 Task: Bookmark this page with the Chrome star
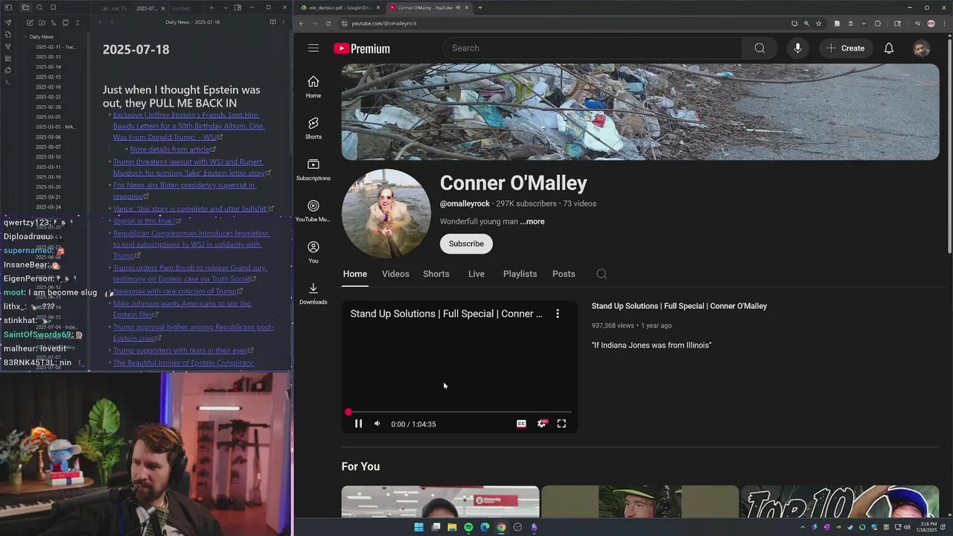pos(818,23)
